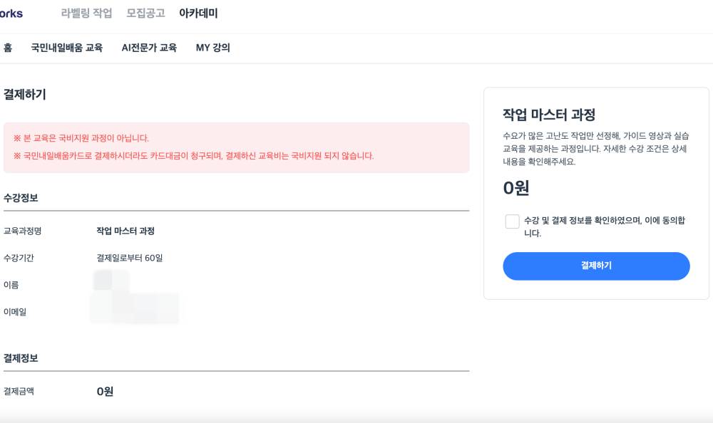Screen dimensions: 713x423
Task: Open the 국민내일배움 교육 tab
Action: pos(68,48)
